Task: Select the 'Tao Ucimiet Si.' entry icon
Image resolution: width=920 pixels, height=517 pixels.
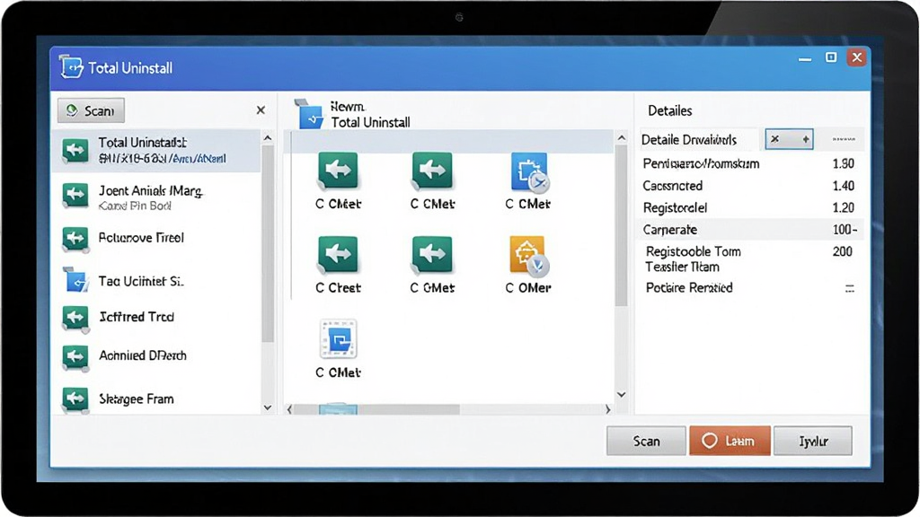Action: click(x=75, y=280)
